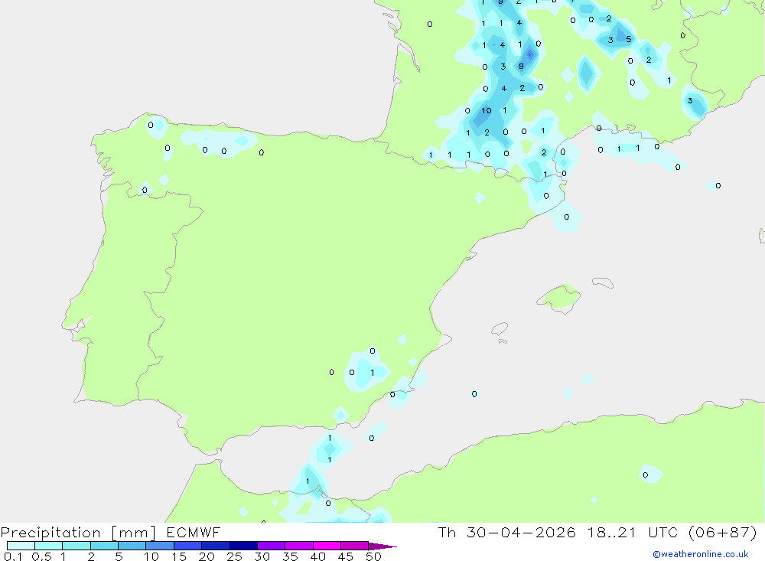The height and width of the screenshot is (561, 765).
Task: Click the 1–2 mm legend swatch
Action: pos(76,546)
